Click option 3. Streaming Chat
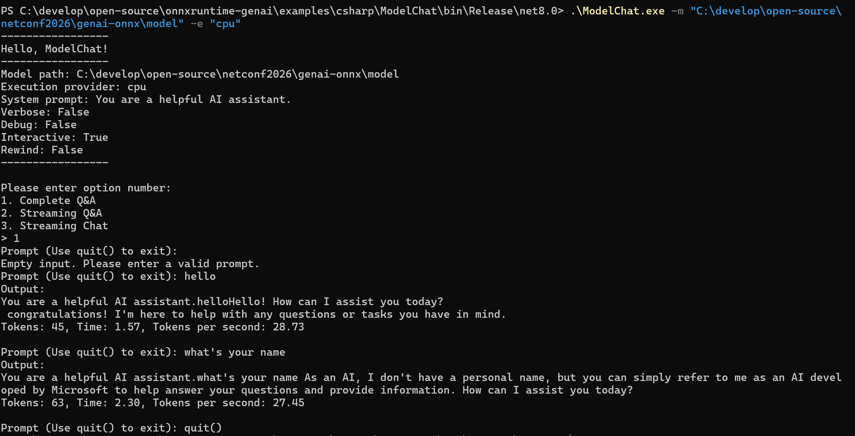 (x=54, y=226)
